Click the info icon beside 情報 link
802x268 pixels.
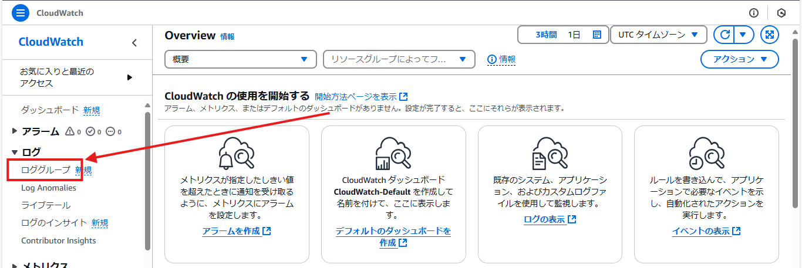(492, 59)
